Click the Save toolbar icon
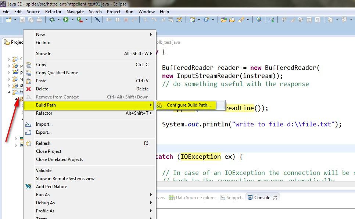The image size is (355, 219). coord(22,20)
